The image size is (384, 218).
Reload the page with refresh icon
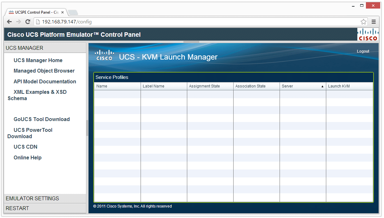[28, 22]
